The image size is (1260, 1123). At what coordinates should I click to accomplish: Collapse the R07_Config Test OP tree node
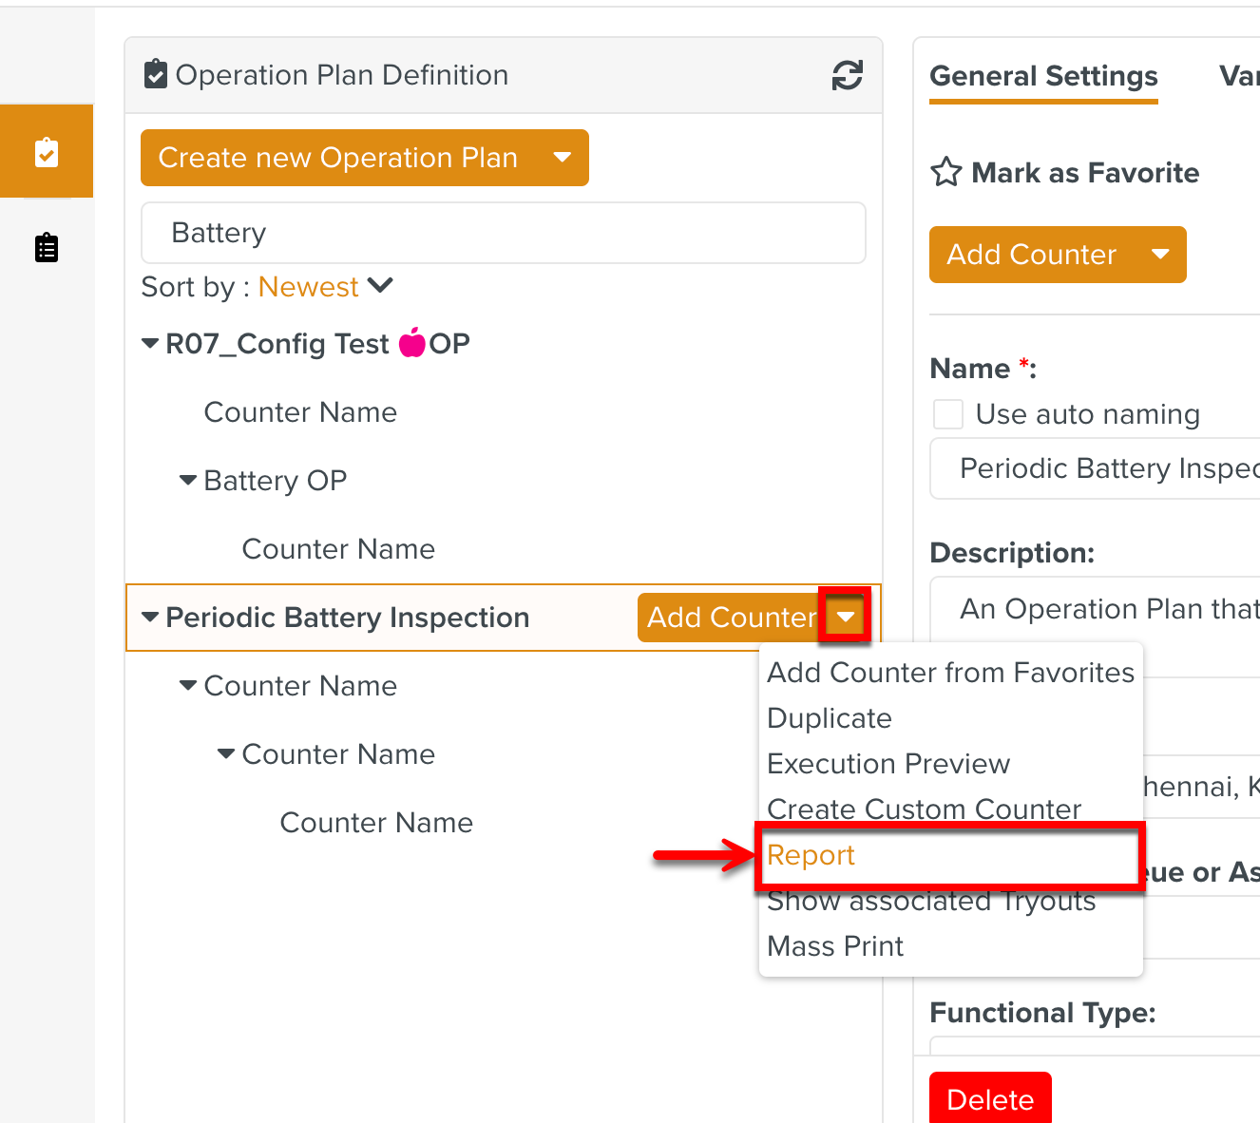point(150,344)
